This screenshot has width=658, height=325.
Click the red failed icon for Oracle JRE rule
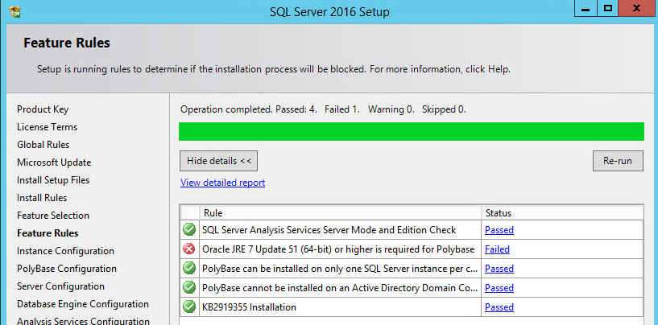[x=189, y=249]
